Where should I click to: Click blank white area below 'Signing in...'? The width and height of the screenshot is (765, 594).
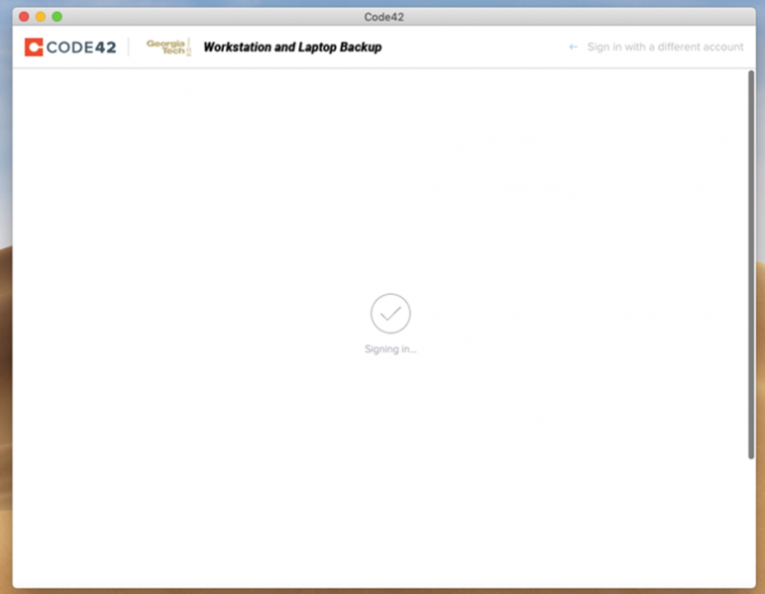click(x=390, y=465)
